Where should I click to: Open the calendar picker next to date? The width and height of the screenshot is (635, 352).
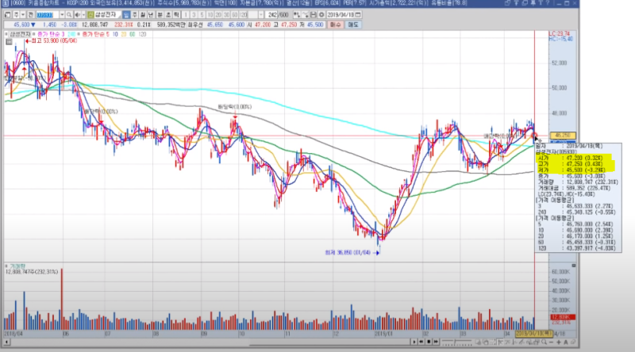(x=358, y=14)
